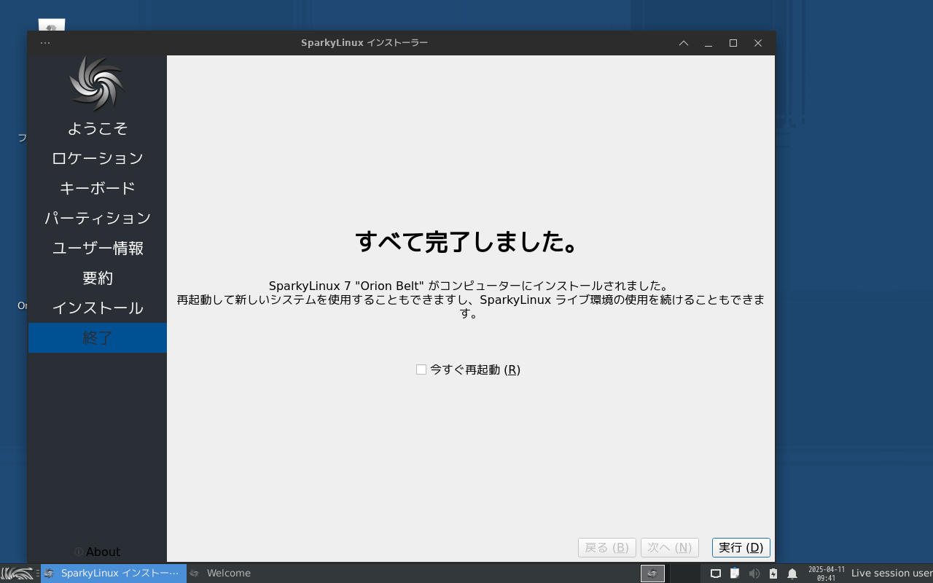
Task: Select the パーティション step in the sidebar
Action: (98, 218)
